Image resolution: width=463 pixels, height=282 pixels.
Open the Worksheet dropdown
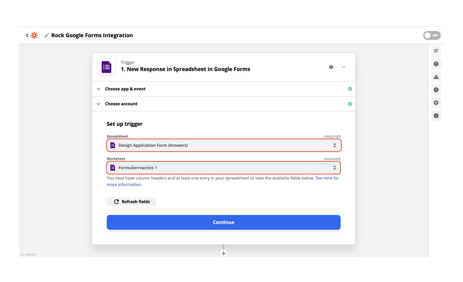[224, 168]
